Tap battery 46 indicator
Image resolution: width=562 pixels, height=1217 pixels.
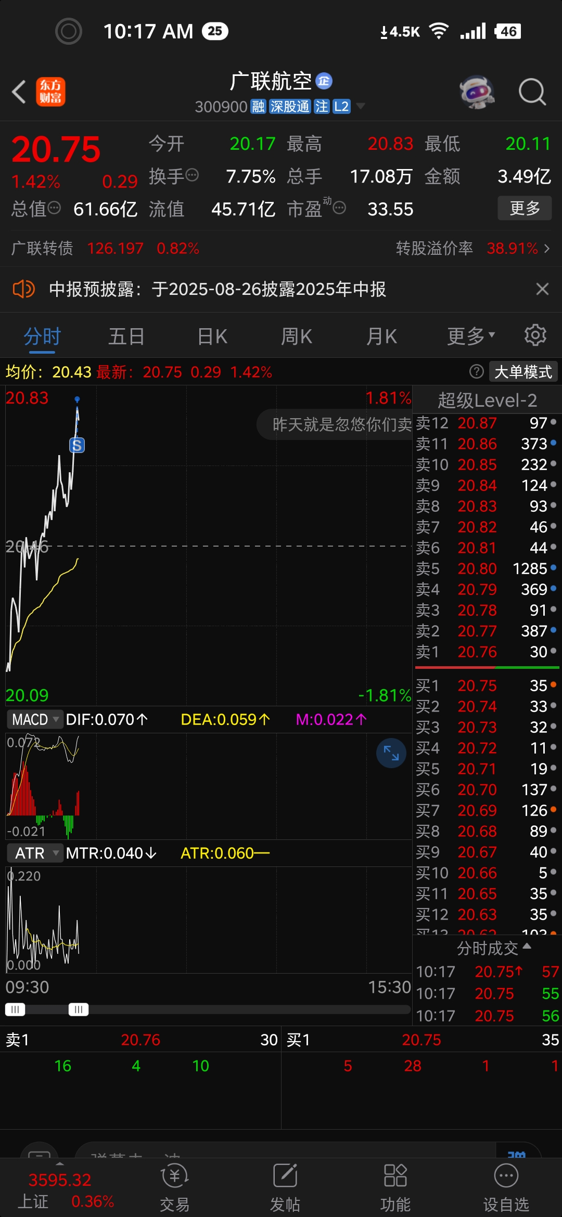point(508,31)
